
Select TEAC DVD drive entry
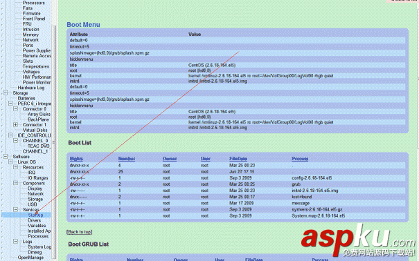39,146
